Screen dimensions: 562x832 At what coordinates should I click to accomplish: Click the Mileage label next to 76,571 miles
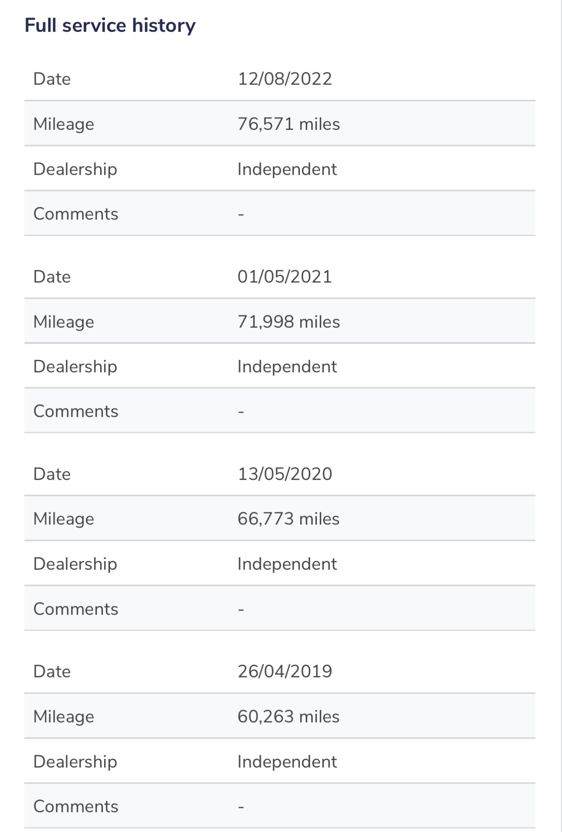(x=64, y=125)
